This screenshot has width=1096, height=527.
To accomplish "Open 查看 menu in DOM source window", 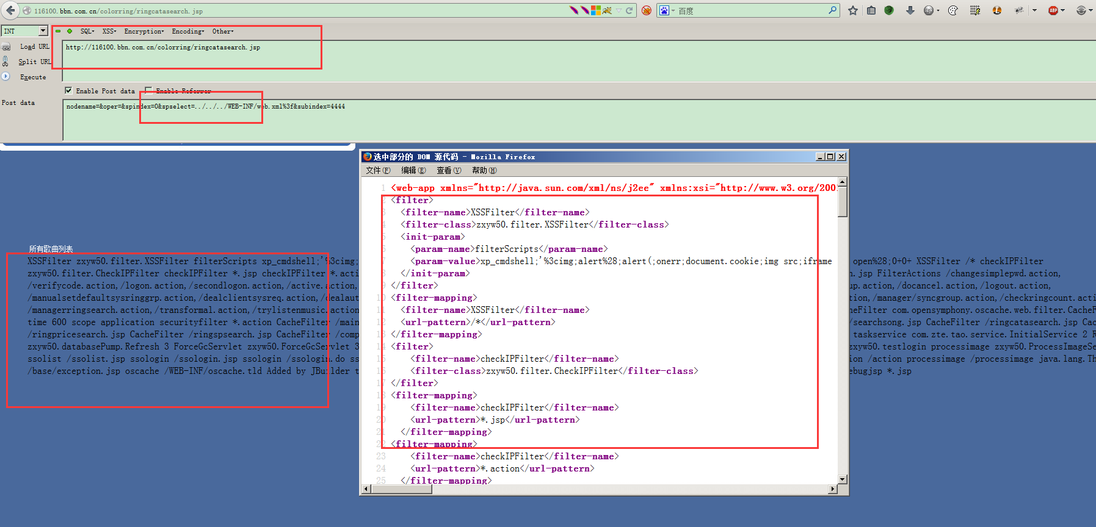I will pos(449,170).
